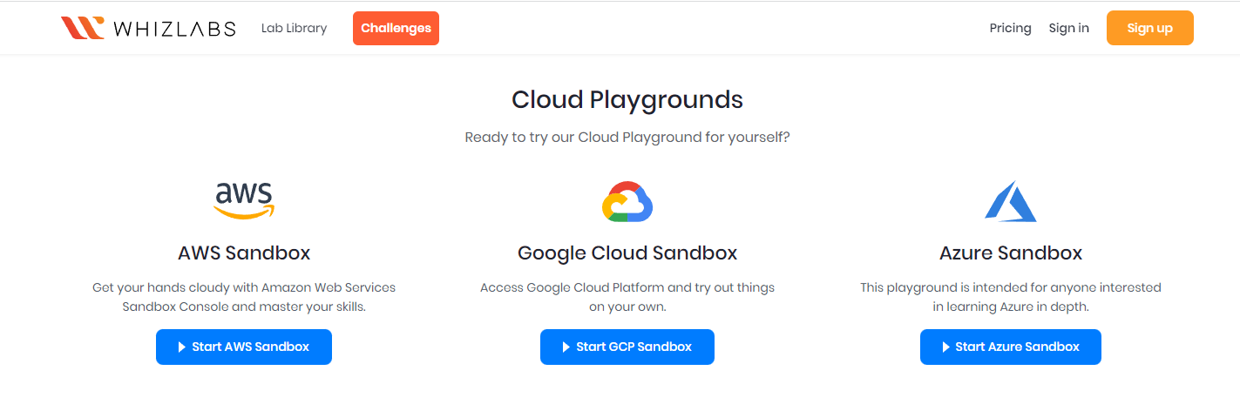Click the Azure triangle logo
Viewport: 1240px width, 411px height.
[x=1011, y=201]
